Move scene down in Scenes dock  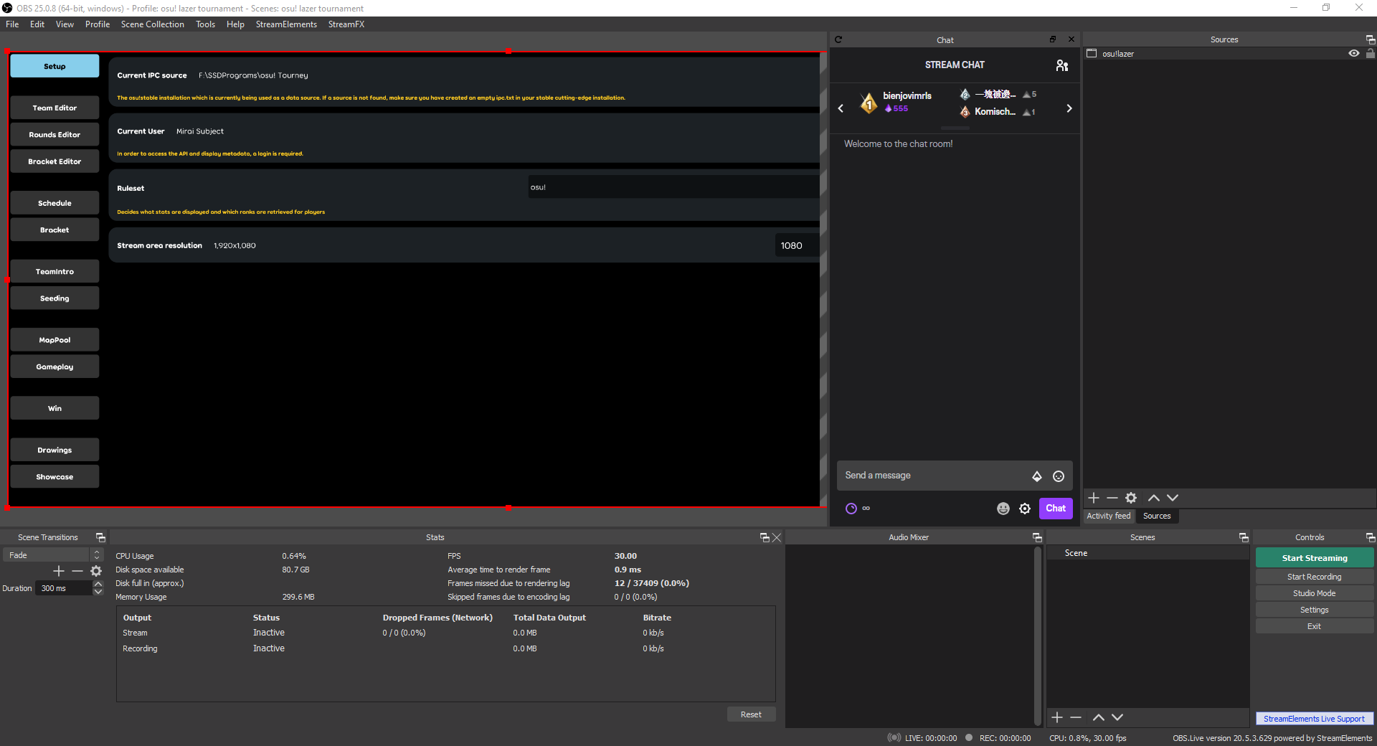[1117, 717]
